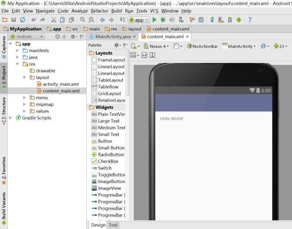The image size is (292, 229).
Task: Select the Design tab
Action: (98, 225)
